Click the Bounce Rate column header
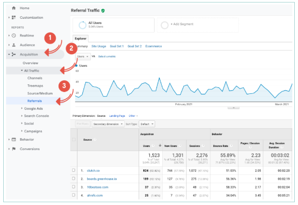This screenshot has height=205, width=298. pyautogui.click(x=221, y=146)
